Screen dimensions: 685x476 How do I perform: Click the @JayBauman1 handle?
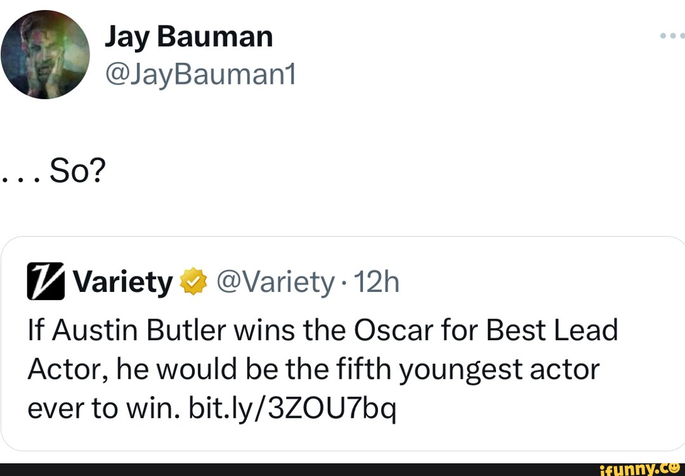[x=201, y=74]
